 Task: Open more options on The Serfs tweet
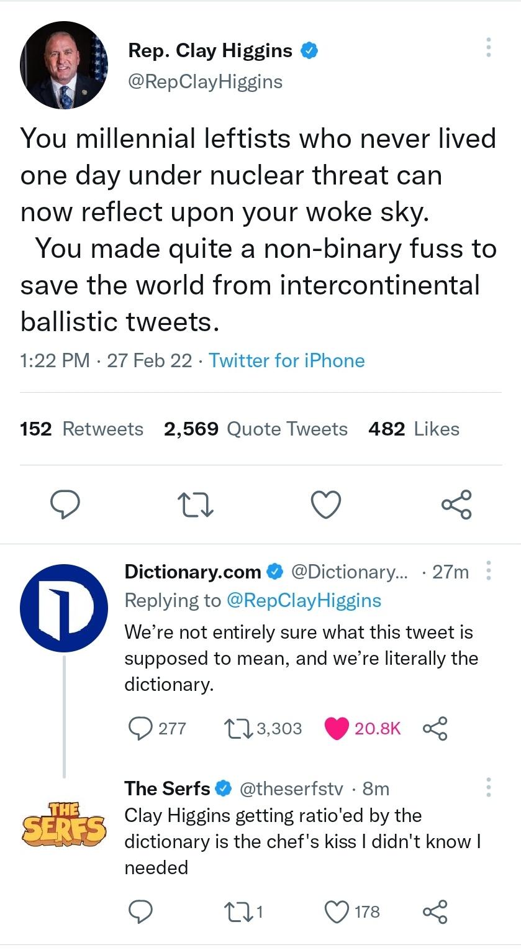[x=488, y=788]
